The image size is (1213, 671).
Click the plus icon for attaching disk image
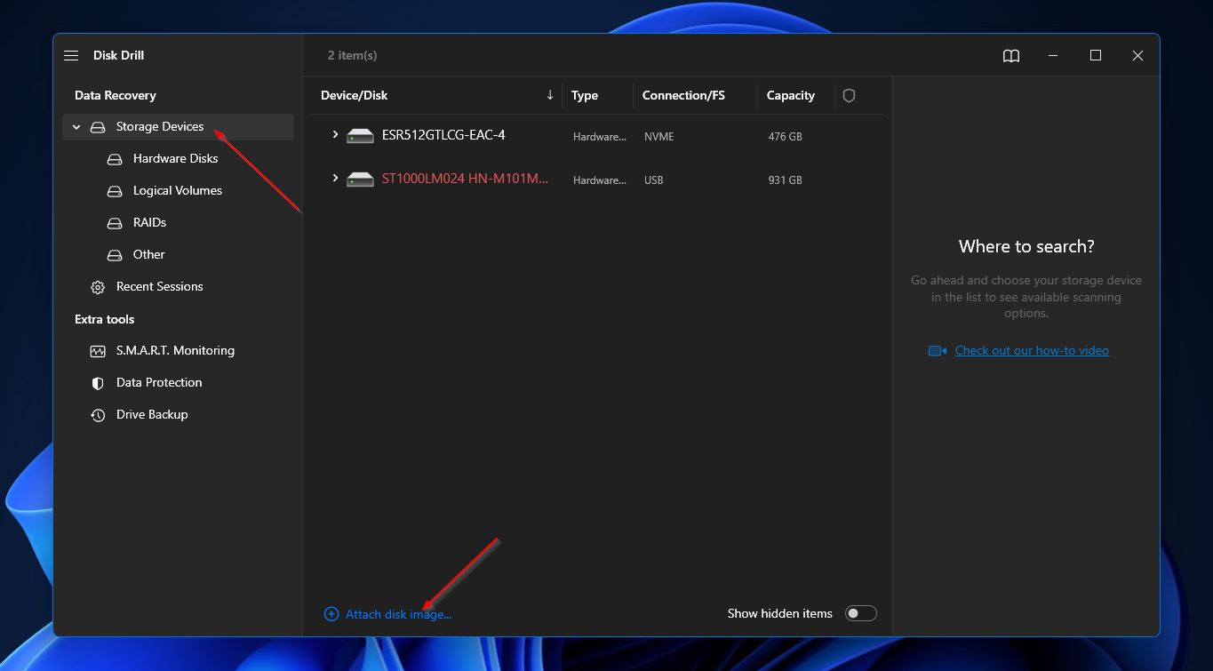click(x=331, y=614)
